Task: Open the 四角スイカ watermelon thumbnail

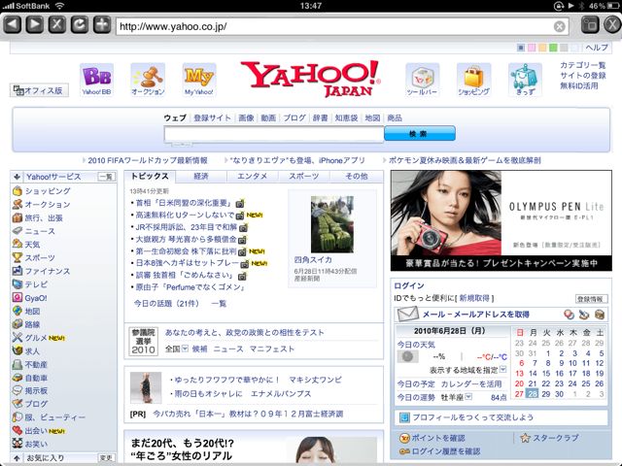Action: [x=332, y=224]
